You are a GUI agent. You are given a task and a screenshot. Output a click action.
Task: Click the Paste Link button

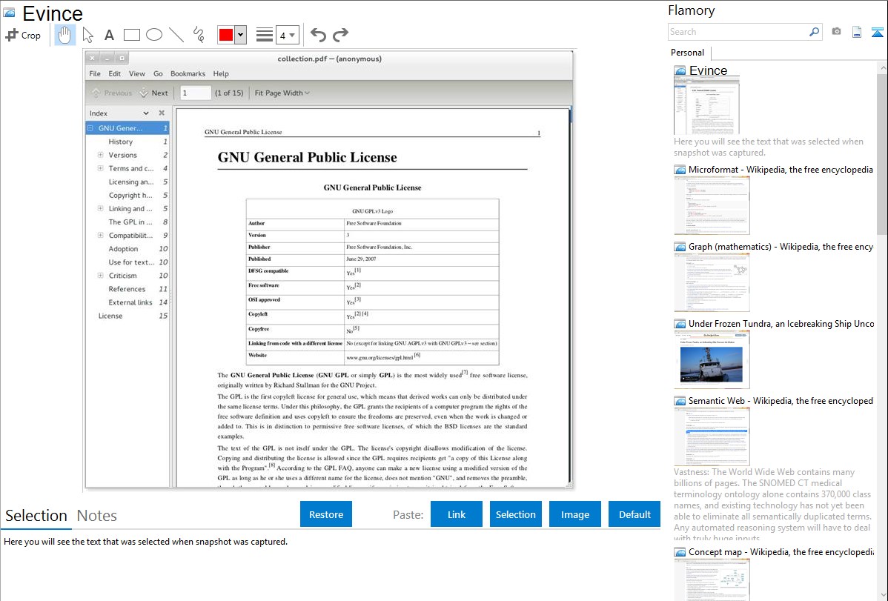457,514
